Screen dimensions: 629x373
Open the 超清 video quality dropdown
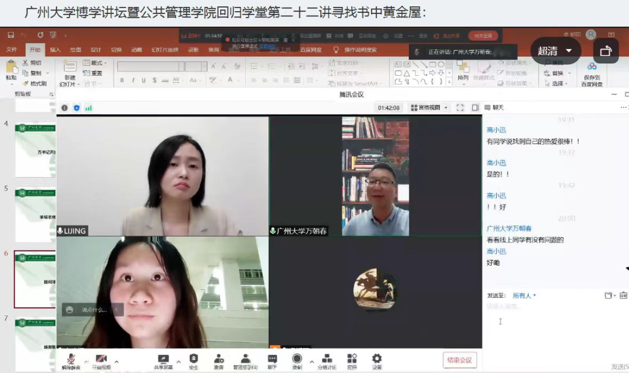(x=556, y=51)
